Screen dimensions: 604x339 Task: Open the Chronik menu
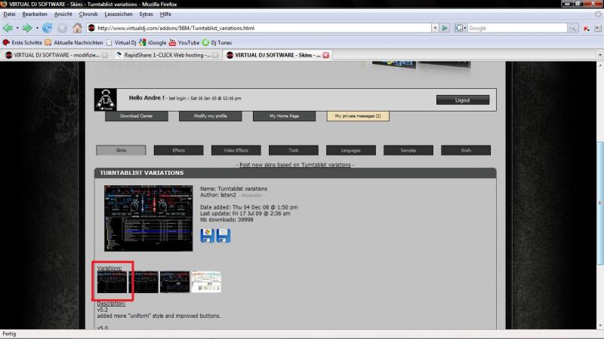pos(88,14)
